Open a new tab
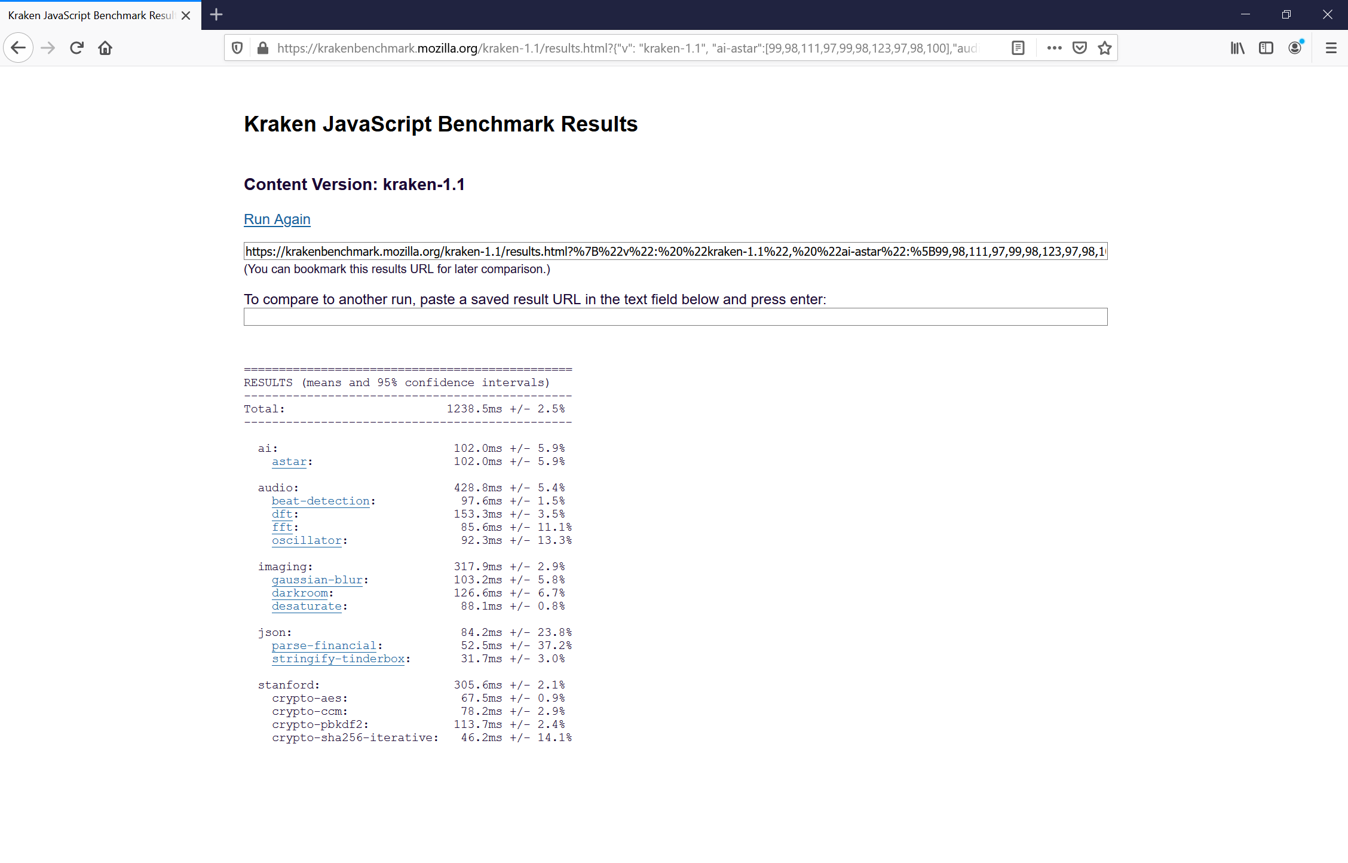The width and height of the screenshot is (1348, 863). (217, 15)
